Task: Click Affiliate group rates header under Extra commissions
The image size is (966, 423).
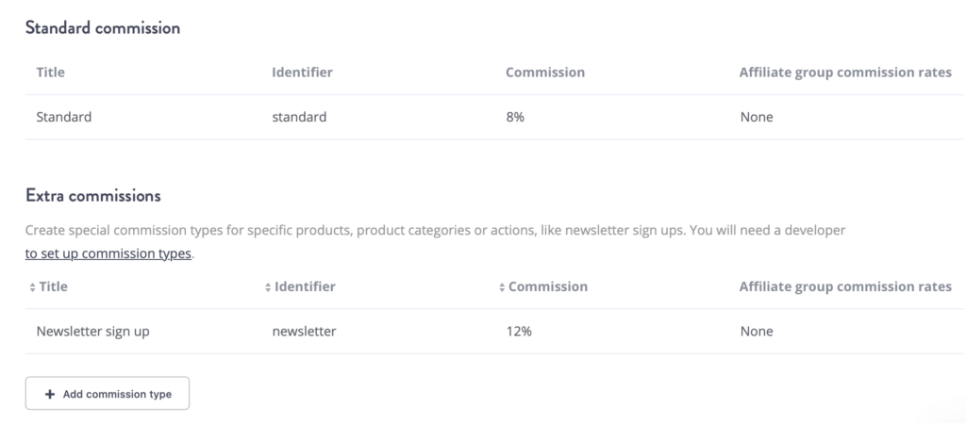Action: click(845, 286)
